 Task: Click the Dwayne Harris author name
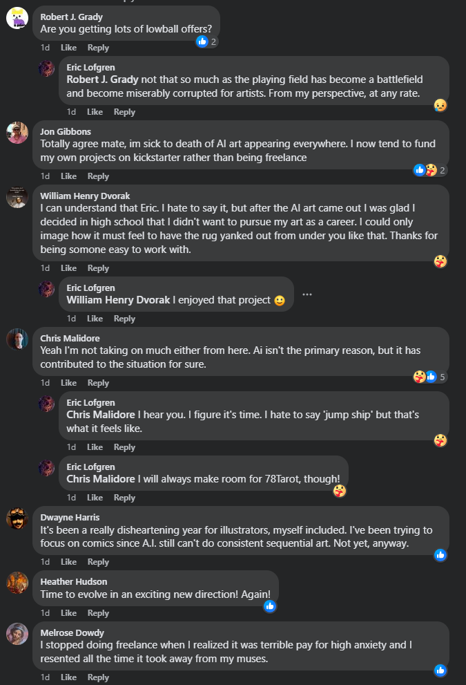point(70,517)
